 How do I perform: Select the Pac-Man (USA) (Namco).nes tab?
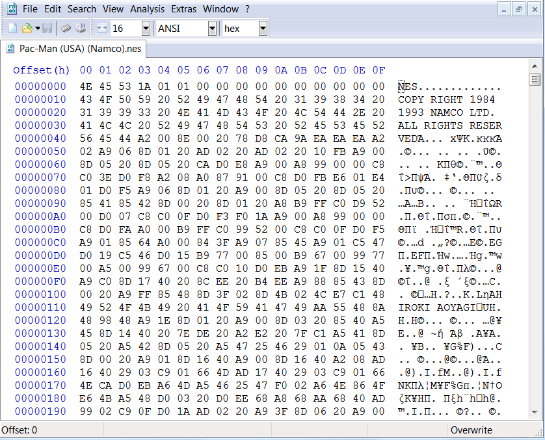(x=73, y=49)
